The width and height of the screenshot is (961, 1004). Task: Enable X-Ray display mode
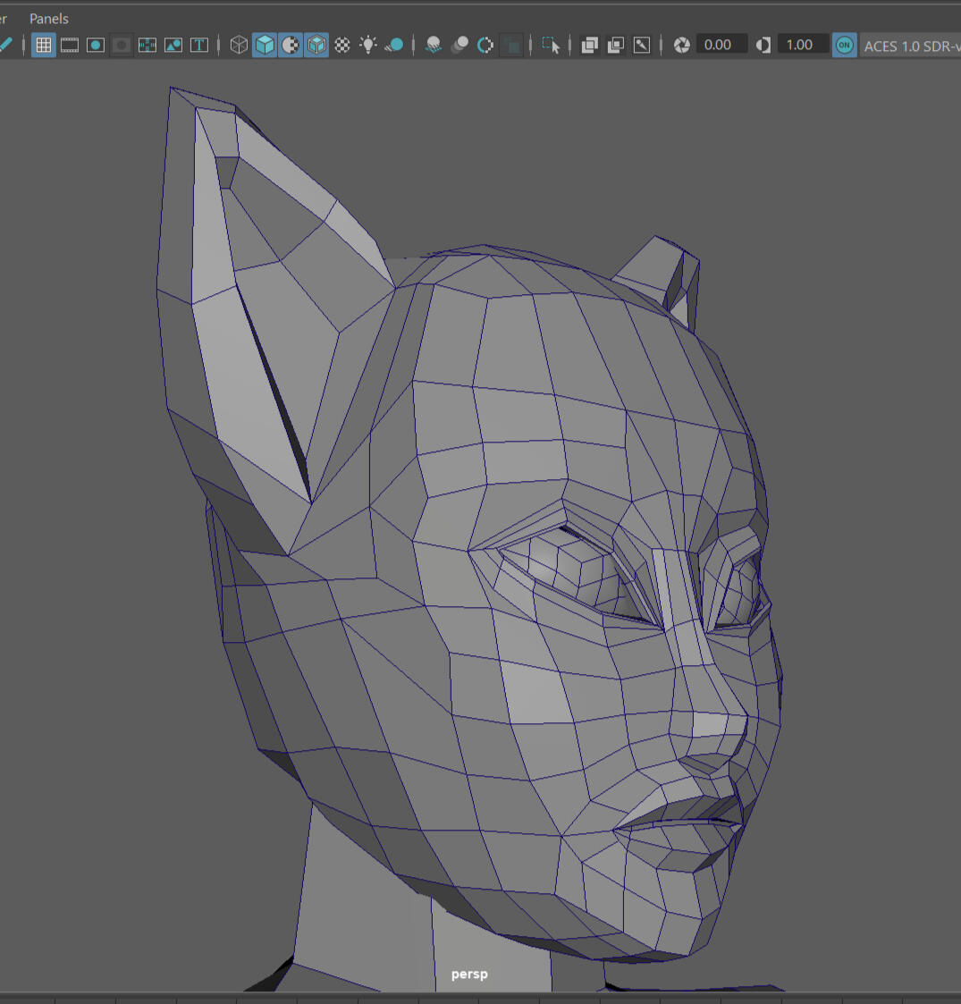pyautogui.click(x=590, y=45)
